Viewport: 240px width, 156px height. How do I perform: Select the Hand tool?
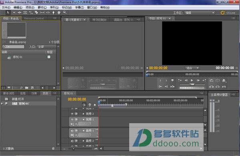coord(59,12)
